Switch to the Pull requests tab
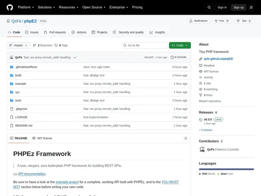This screenshot has width=261, height=196. pyautogui.click(x=55, y=32)
